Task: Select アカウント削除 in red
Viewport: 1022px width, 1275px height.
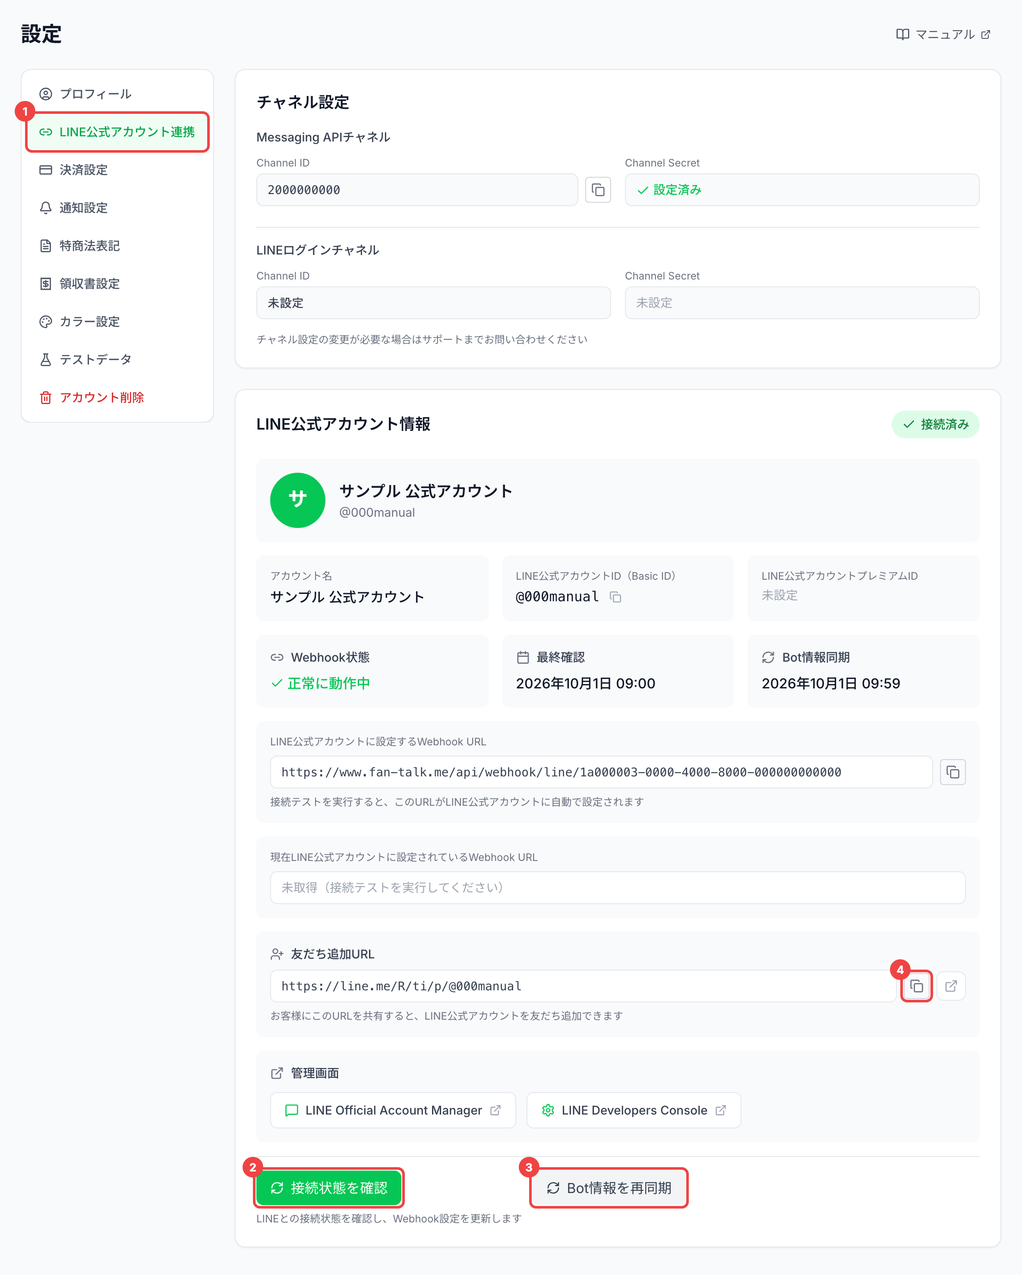Action: tap(117, 397)
